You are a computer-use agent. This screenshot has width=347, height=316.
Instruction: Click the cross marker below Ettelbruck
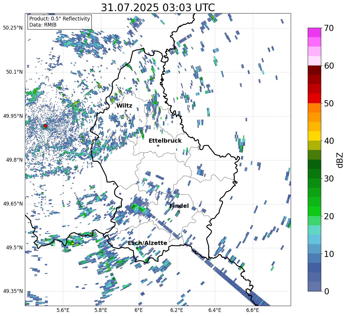[x=158, y=146]
